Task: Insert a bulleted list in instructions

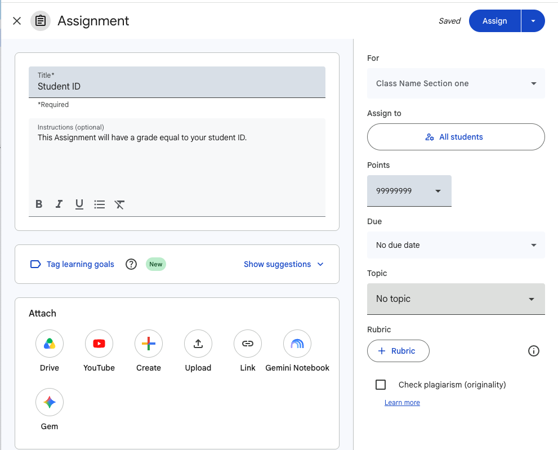Action: click(x=99, y=204)
